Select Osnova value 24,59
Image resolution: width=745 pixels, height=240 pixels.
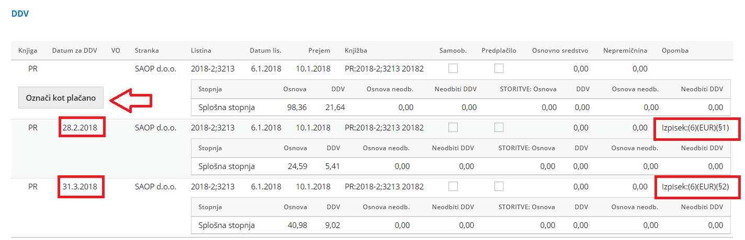pyautogui.click(x=297, y=166)
